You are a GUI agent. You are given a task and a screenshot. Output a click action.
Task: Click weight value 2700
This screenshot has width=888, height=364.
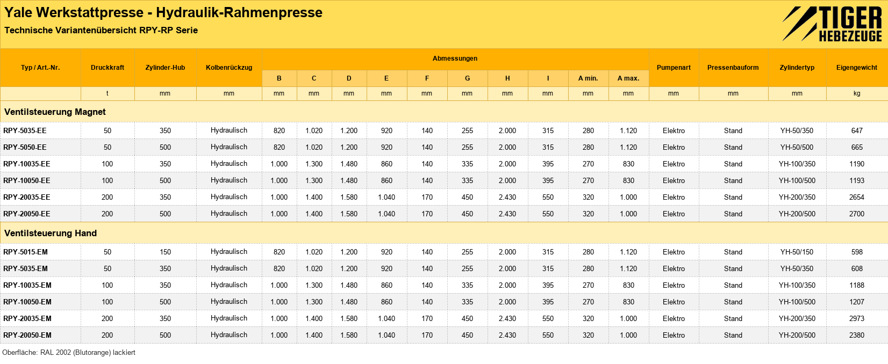(x=857, y=214)
